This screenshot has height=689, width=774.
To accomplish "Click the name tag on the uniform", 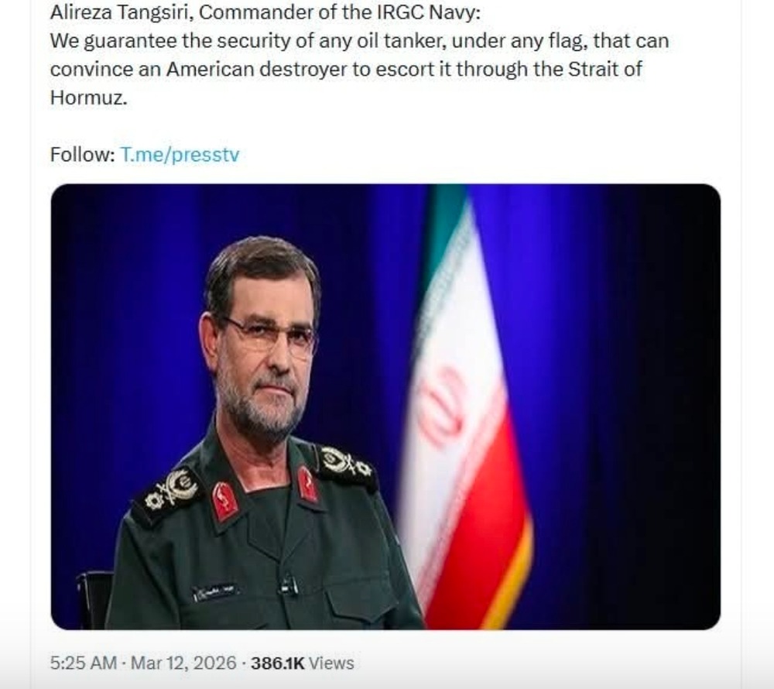I will pos(215,592).
